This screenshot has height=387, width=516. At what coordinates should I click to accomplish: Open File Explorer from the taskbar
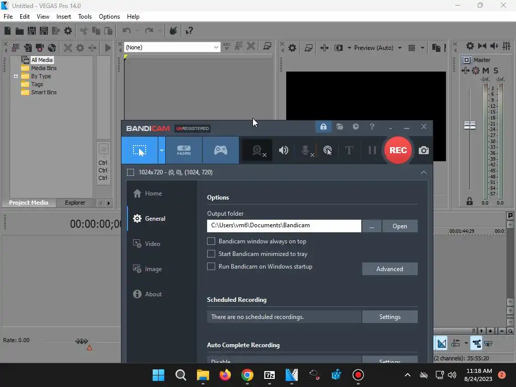point(203,375)
